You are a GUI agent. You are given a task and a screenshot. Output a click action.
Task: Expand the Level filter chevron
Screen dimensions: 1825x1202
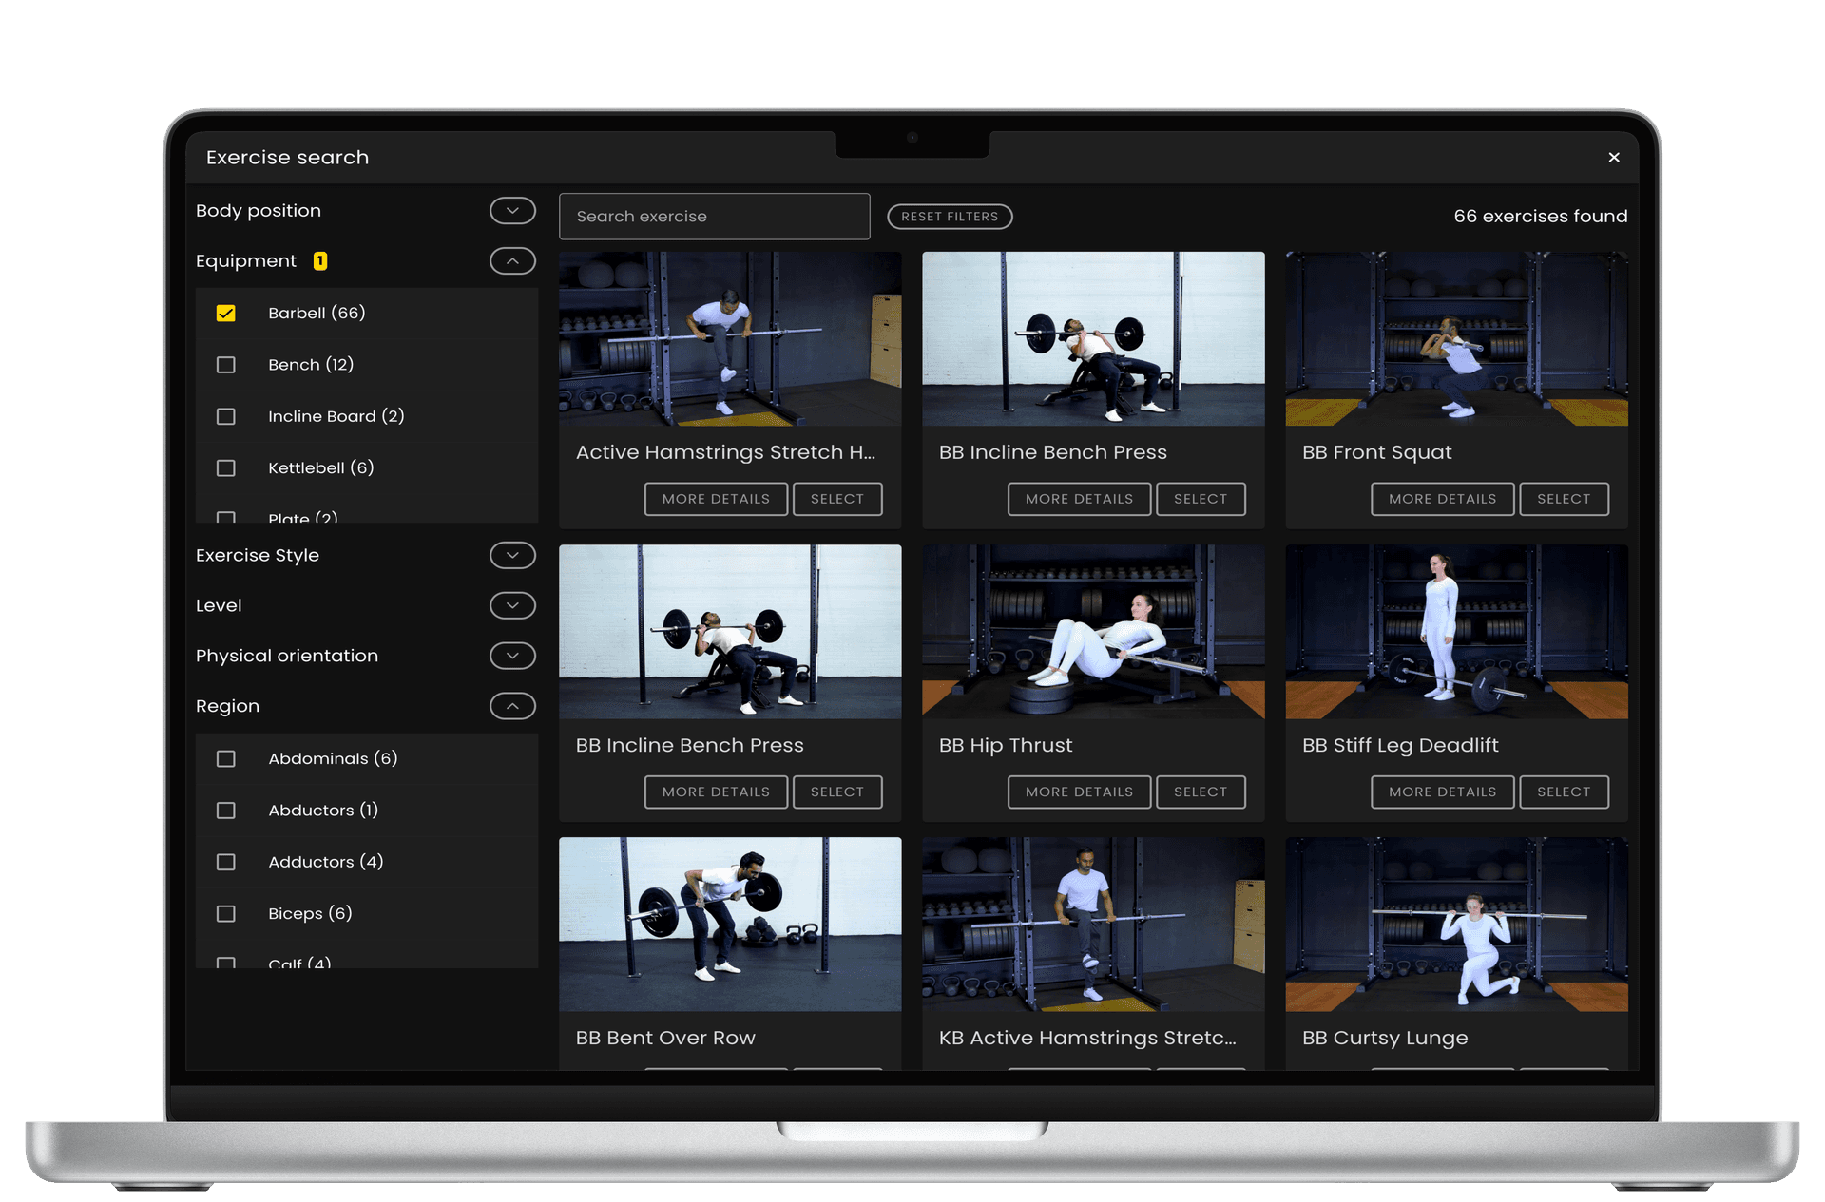tap(512, 606)
